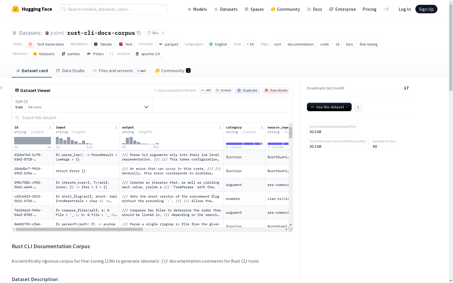This screenshot has width=453, height=283.
Task: Select the Tabular modality tag
Action: [x=103, y=44]
